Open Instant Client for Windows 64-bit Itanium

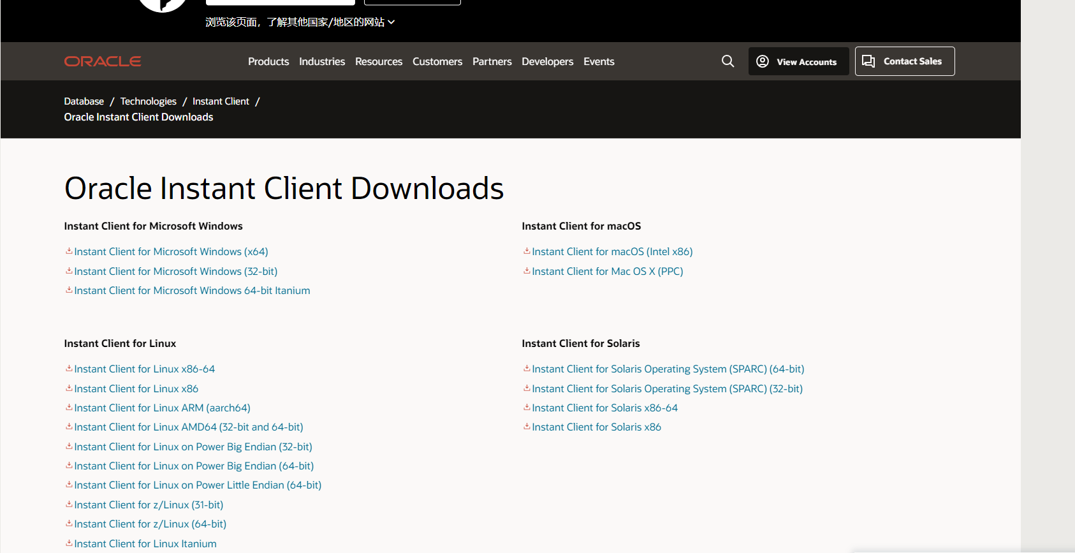click(192, 291)
